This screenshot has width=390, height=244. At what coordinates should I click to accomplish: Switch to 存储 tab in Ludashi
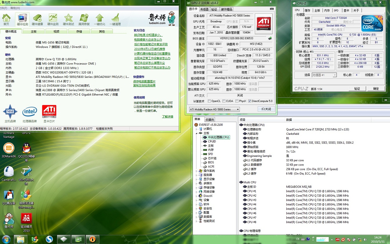tap(79, 31)
